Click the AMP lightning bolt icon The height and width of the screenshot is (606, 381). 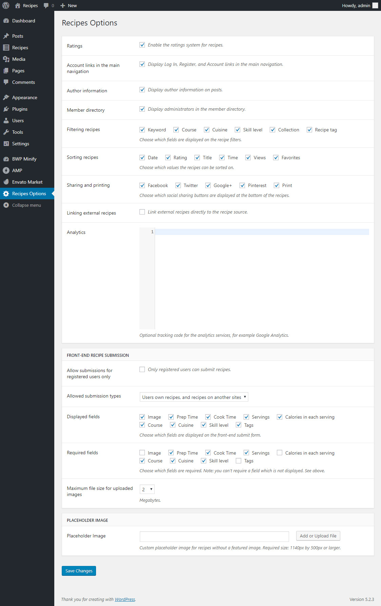pos(6,170)
